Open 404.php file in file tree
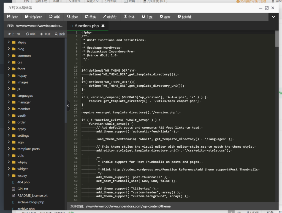Image resolution: width=282 pixels, height=213 pixels. pos(23,182)
